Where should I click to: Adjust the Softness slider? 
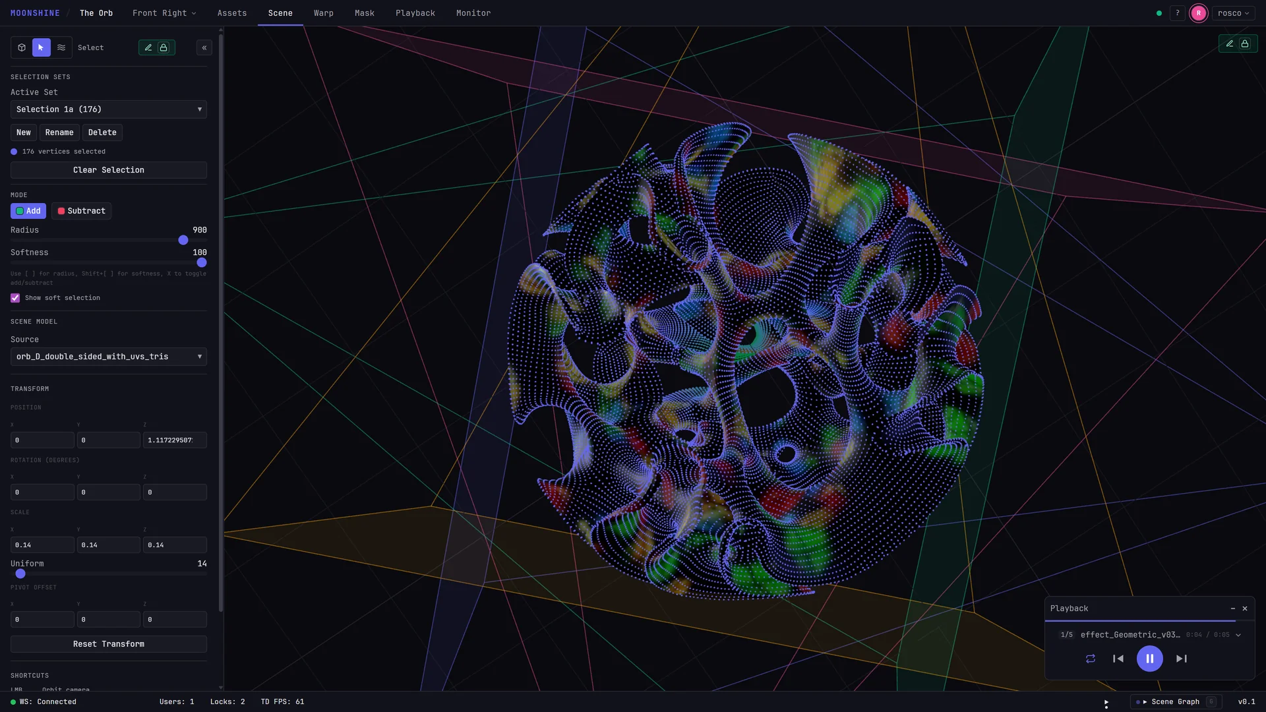click(109, 262)
